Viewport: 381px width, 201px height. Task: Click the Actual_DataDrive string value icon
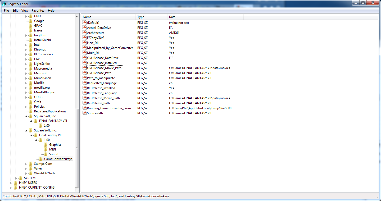point(84,28)
